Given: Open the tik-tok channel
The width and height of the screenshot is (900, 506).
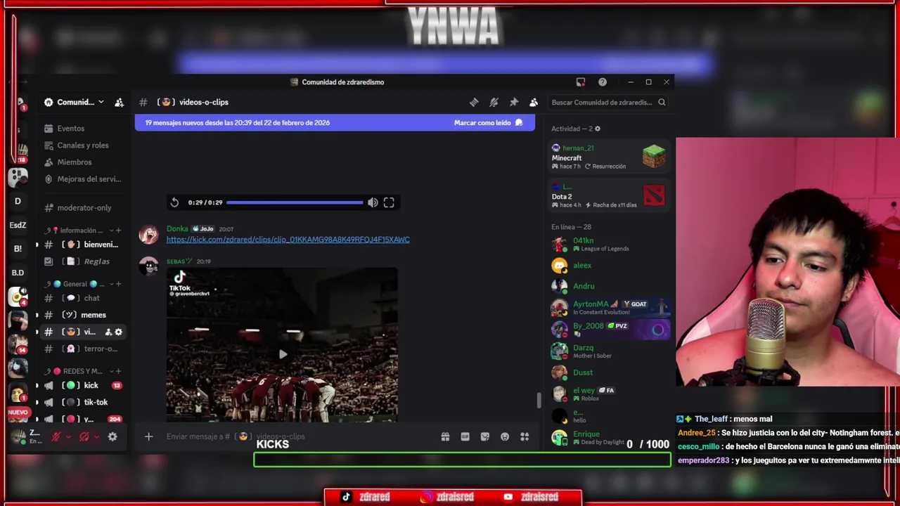Looking at the screenshot, I should (83, 402).
